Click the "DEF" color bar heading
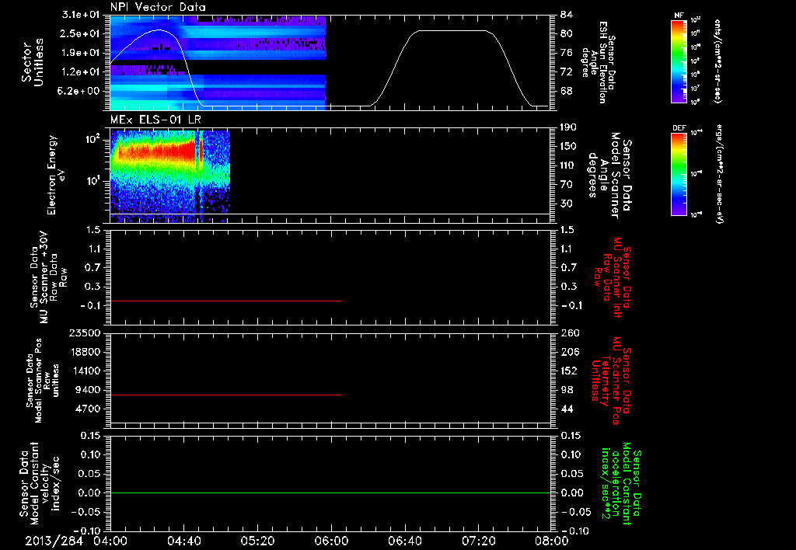This screenshot has width=796, height=550. 679,128
